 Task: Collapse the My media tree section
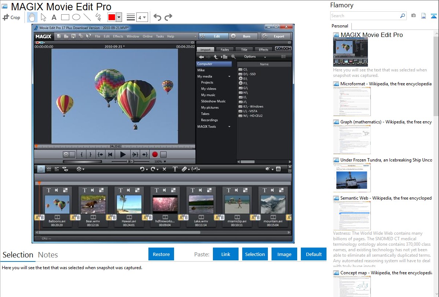pos(229,77)
